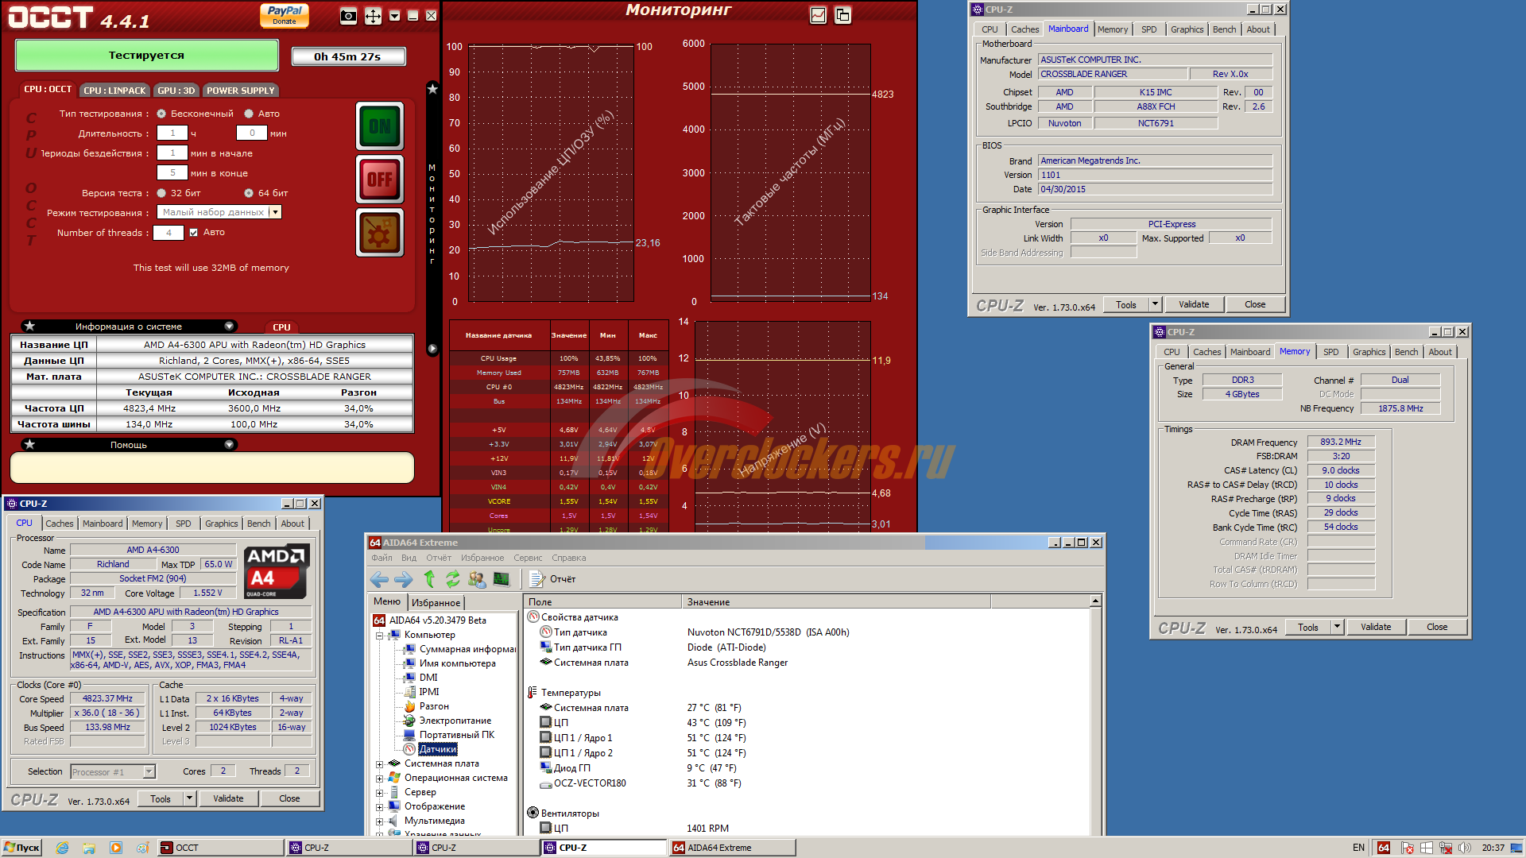Click AIDA64 up-level green arrow icon
The width and height of the screenshot is (1526, 858).
(429, 579)
